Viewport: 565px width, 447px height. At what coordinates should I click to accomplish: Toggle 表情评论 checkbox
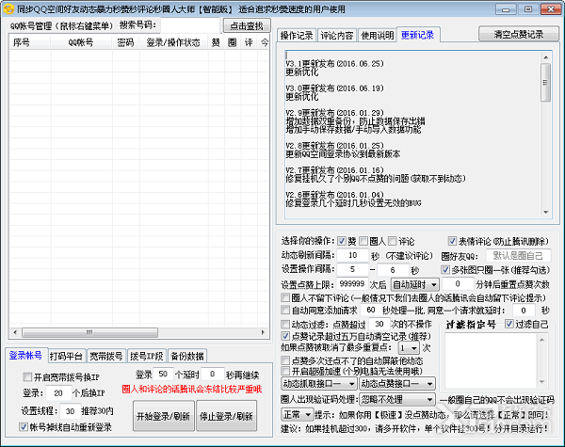[452, 241]
